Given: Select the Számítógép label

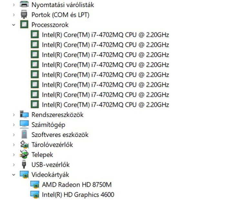Looking at the screenshot, I should pyautogui.click(x=48, y=125).
